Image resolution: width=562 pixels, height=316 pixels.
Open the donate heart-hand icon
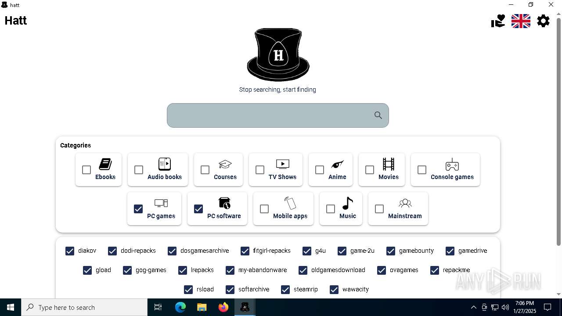click(498, 21)
